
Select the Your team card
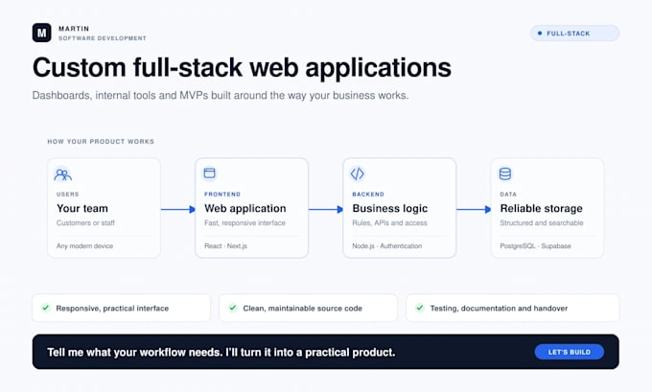(x=104, y=208)
